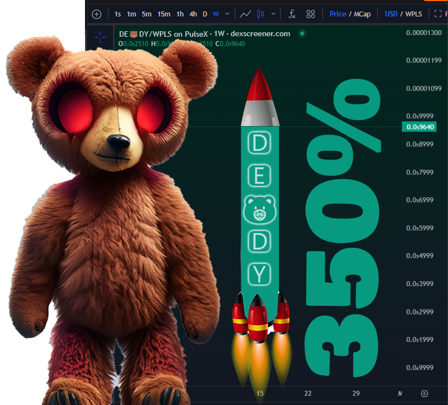Open the chart style dropdown arrow
448x405 pixels.
[274, 14]
